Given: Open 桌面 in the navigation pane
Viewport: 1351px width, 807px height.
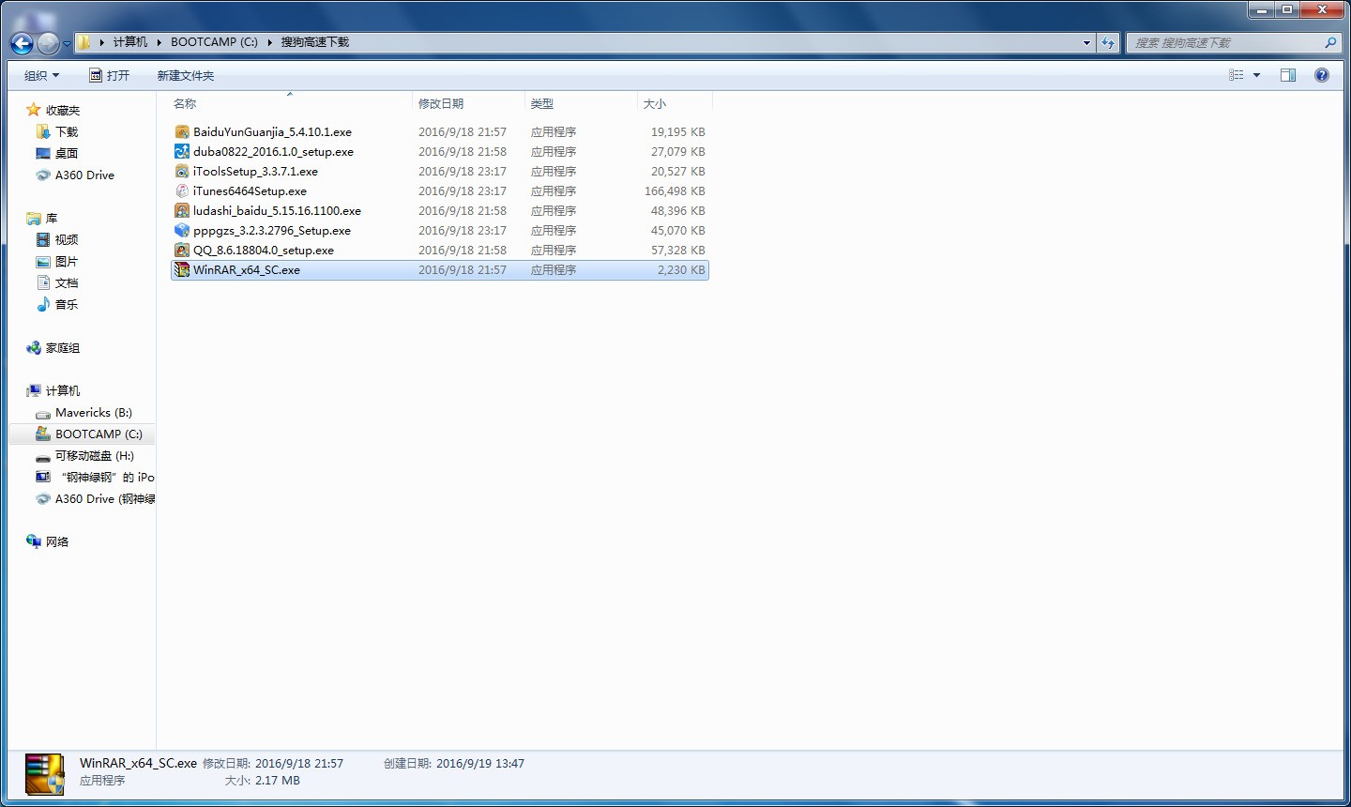Looking at the screenshot, I should point(67,154).
